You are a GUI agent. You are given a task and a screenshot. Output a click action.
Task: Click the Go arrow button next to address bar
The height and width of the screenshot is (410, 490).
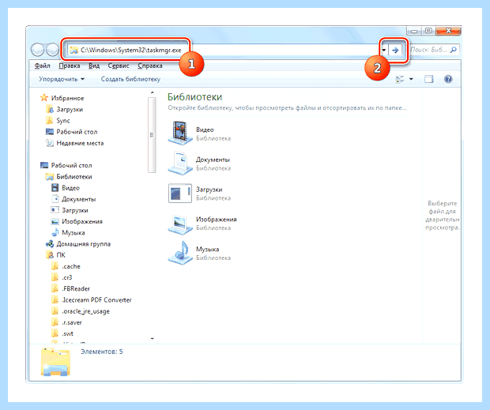click(x=395, y=50)
